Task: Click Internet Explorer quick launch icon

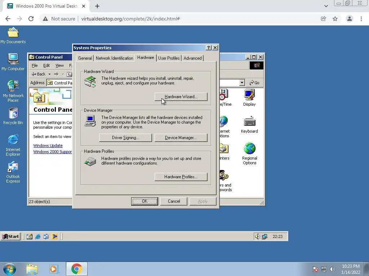Action: pos(37,236)
